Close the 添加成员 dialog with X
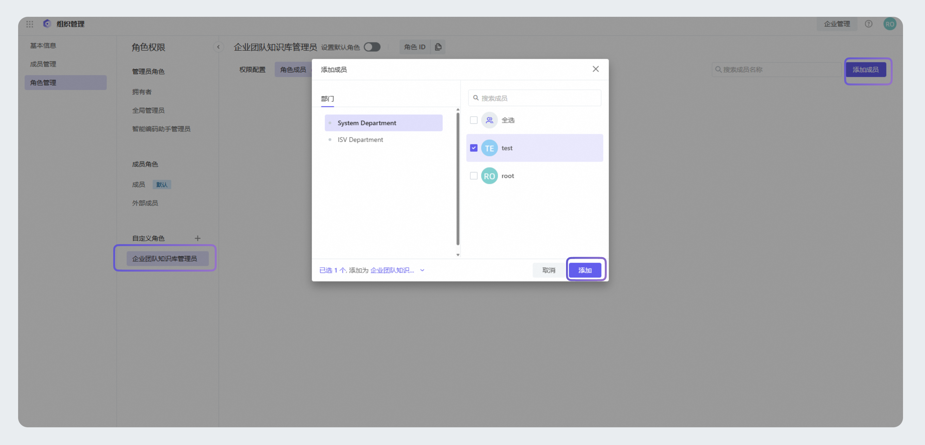 tap(595, 69)
